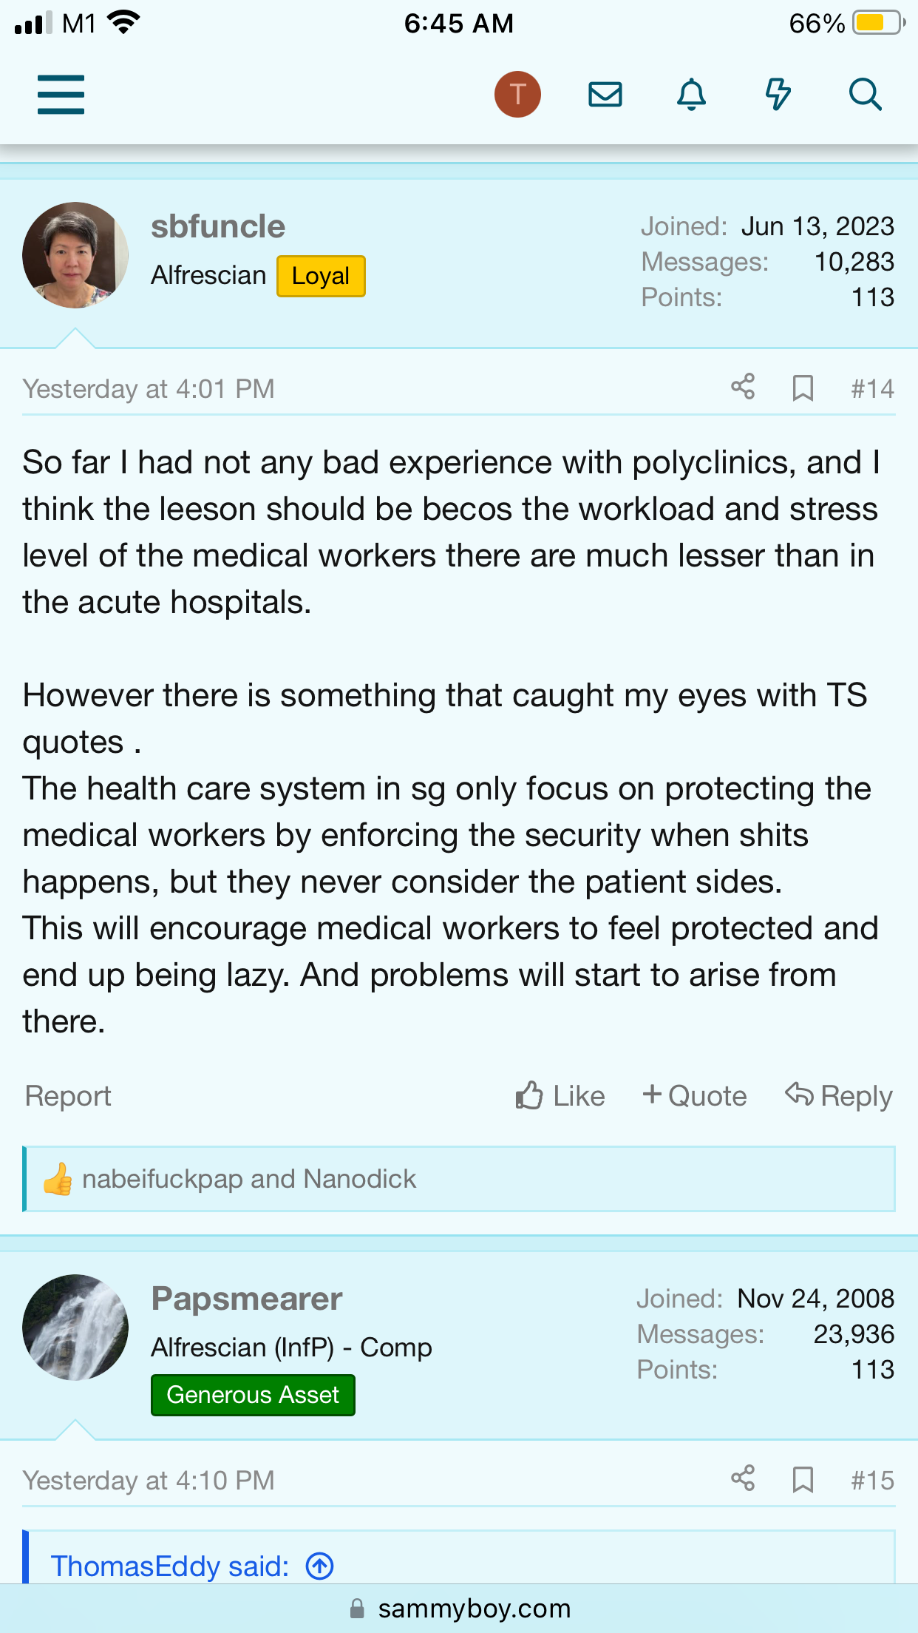The image size is (918, 1633).
Task: Bookmark post #14
Action: tap(803, 388)
